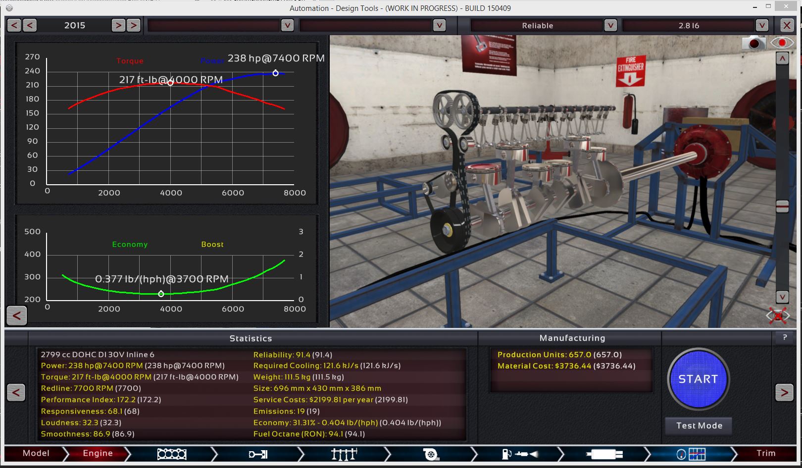Click the vertical camera slider handle

point(782,207)
